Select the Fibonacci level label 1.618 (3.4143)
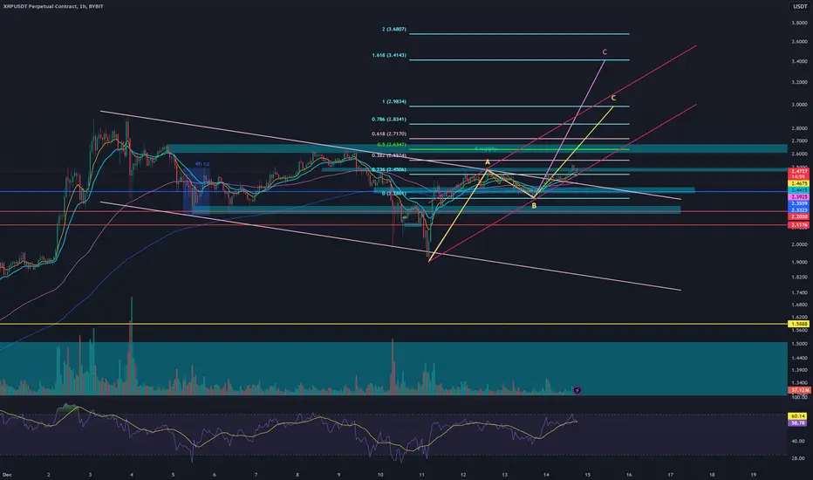This screenshot has width=813, height=480. pyautogui.click(x=389, y=55)
